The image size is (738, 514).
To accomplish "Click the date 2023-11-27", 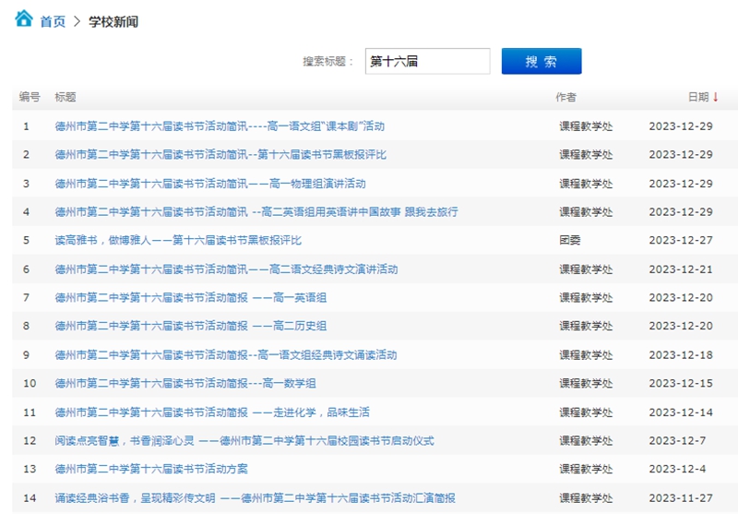I will 681,498.
